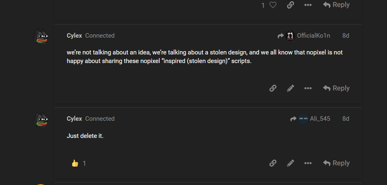The height and width of the screenshot is (185, 387).
Task: Edit the stolen design post
Action: (290, 88)
